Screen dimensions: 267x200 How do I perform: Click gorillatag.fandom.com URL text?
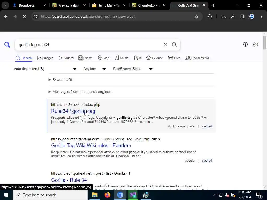click(75, 139)
